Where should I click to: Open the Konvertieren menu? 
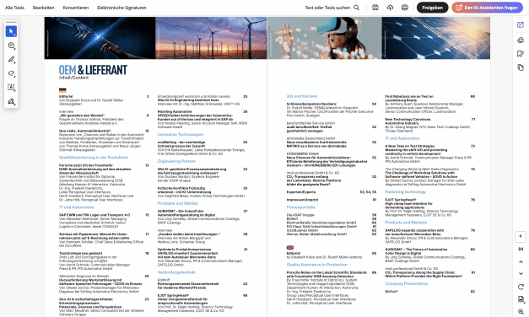pos(76,8)
